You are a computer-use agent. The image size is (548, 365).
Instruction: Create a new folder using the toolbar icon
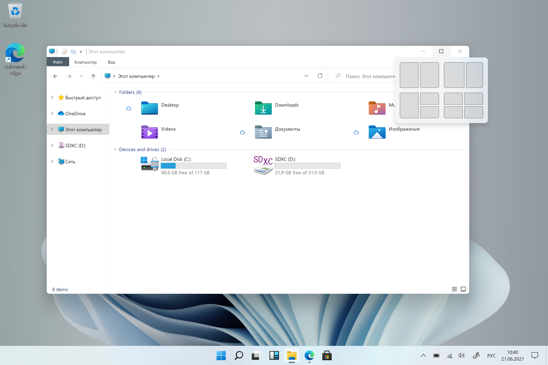point(73,51)
